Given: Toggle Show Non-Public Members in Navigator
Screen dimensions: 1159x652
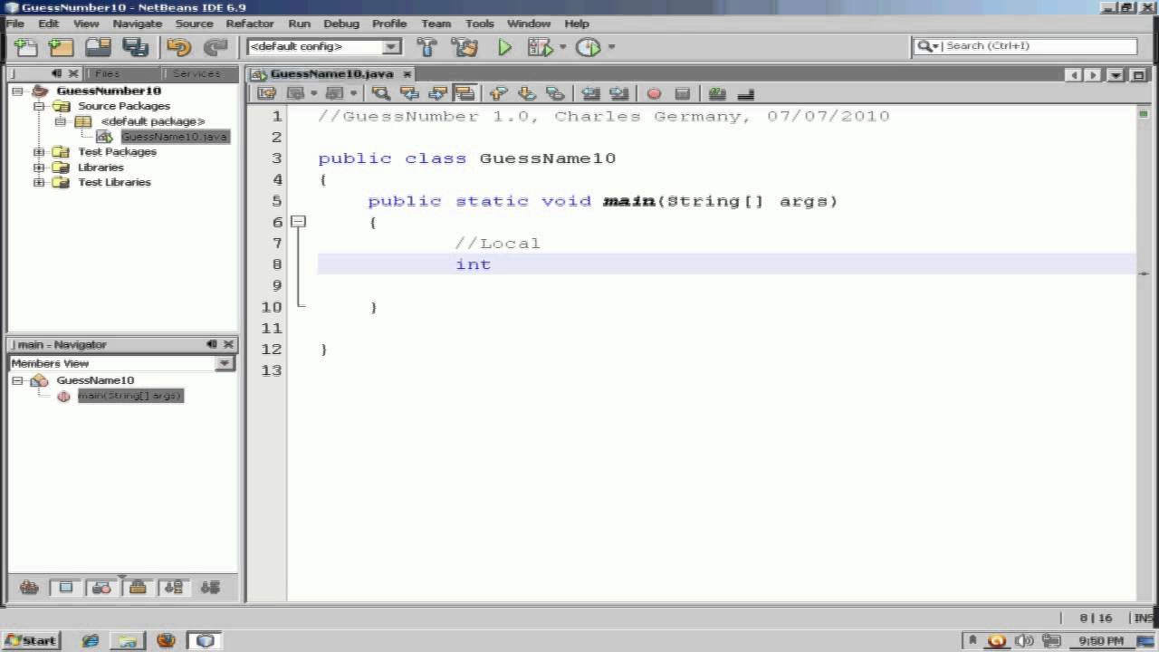Looking at the screenshot, I should click(138, 588).
